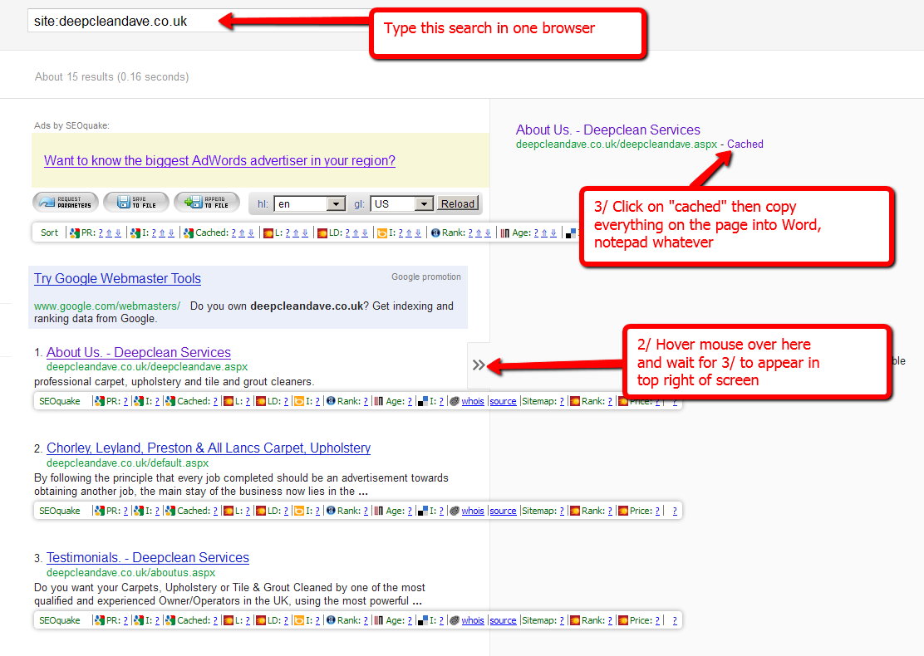Screen dimensions: 924x656
Task: Open the Try Google Webmaster Tools link
Action: coord(117,278)
